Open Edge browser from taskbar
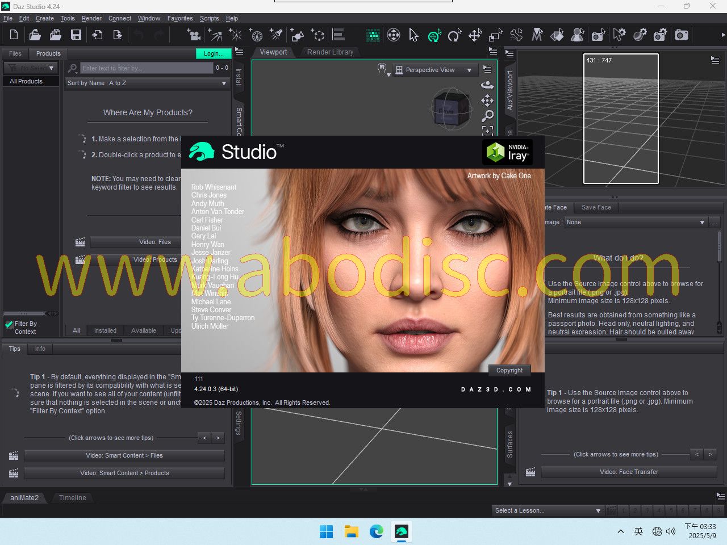 coord(377,531)
